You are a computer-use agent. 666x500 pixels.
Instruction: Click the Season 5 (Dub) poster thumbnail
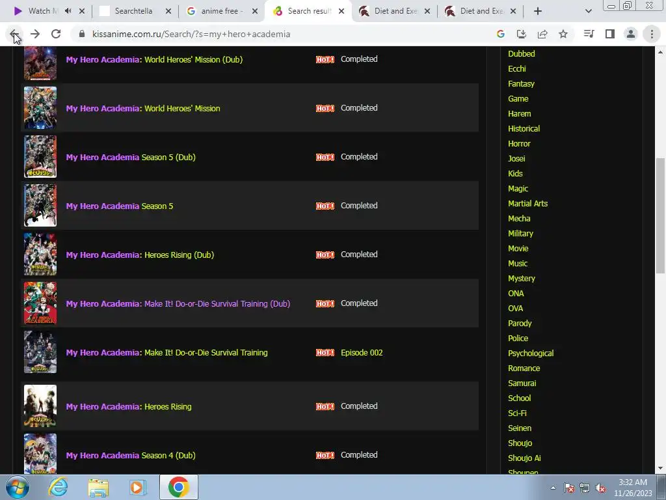[x=40, y=156]
